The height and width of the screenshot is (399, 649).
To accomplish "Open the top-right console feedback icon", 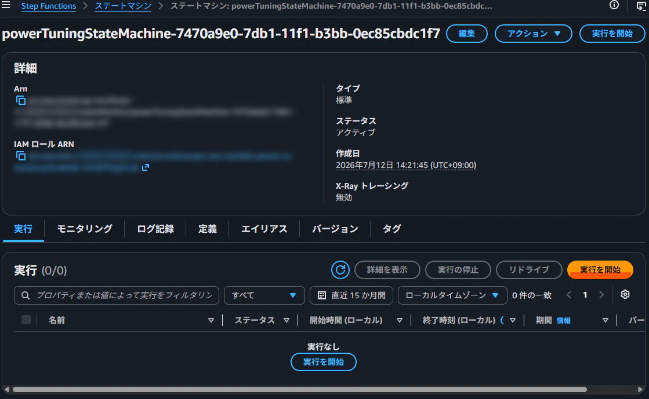I will tap(641, 6).
